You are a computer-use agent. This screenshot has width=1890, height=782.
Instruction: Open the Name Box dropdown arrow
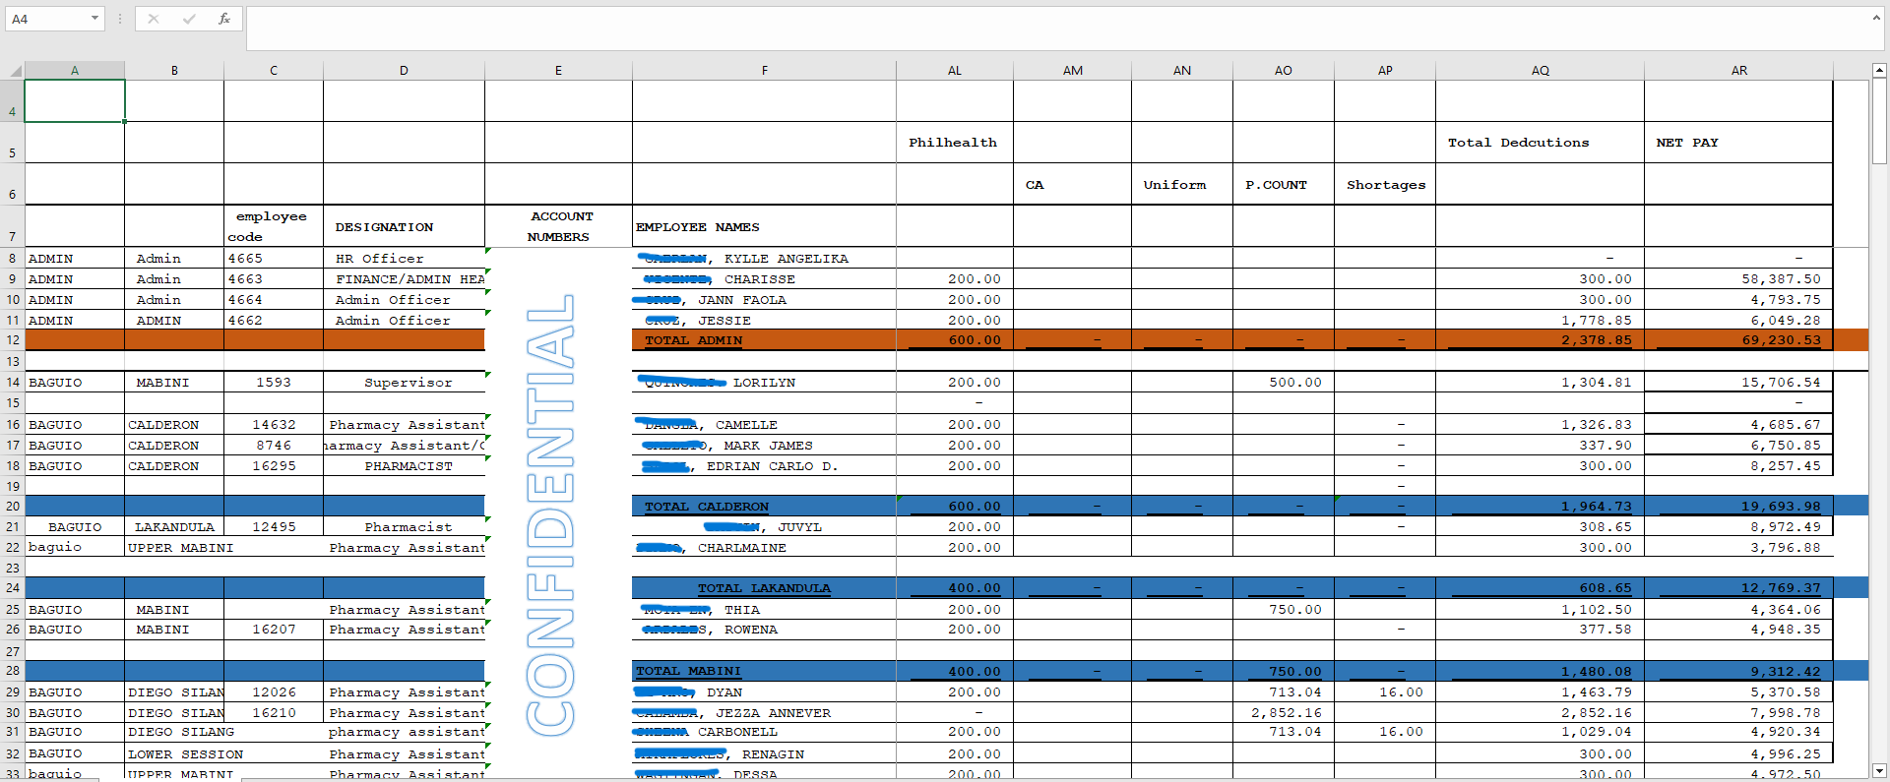pyautogui.click(x=94, y=19)
